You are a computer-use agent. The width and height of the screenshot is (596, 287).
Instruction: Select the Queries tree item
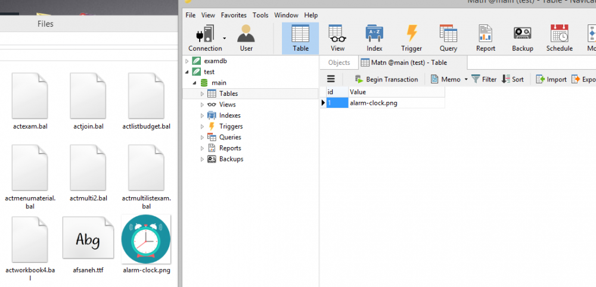230,138
